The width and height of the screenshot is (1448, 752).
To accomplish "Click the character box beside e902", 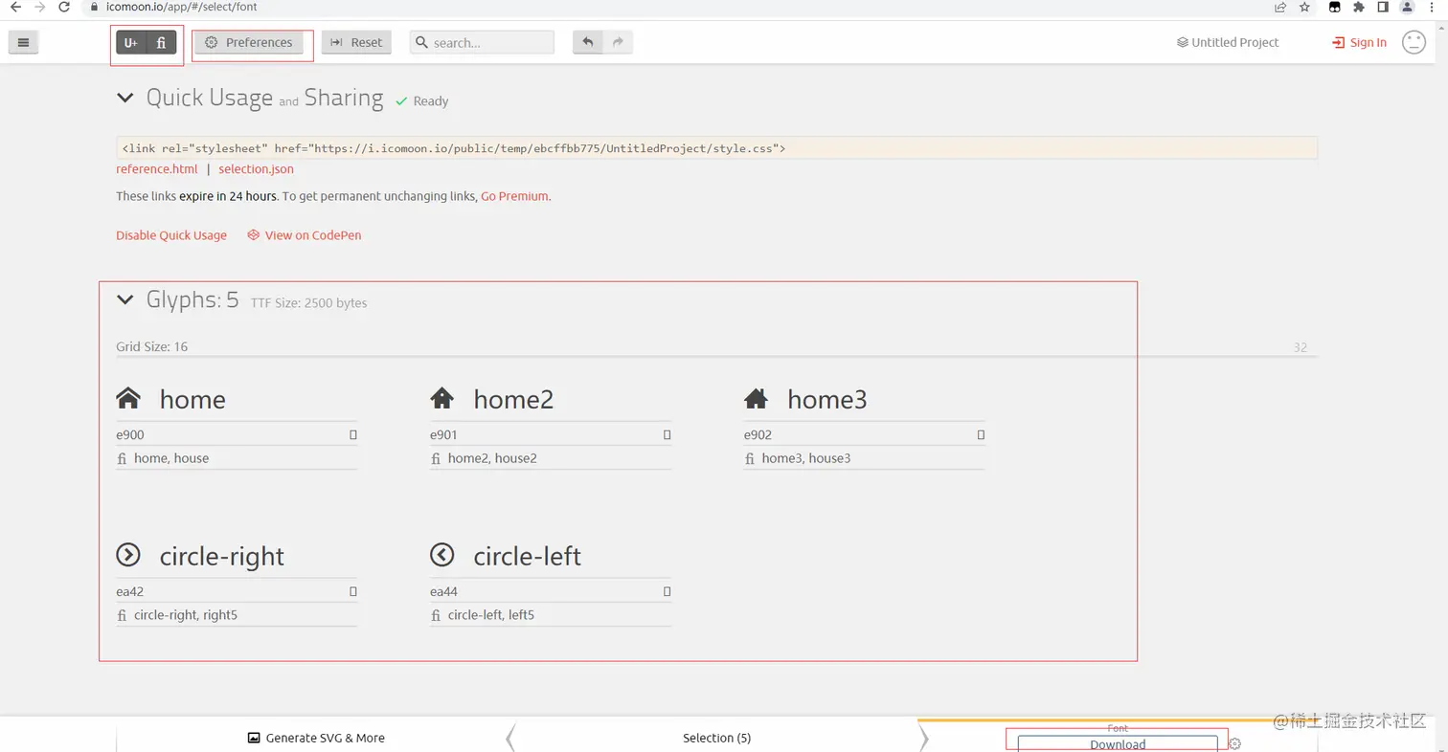I will point(981,434).
